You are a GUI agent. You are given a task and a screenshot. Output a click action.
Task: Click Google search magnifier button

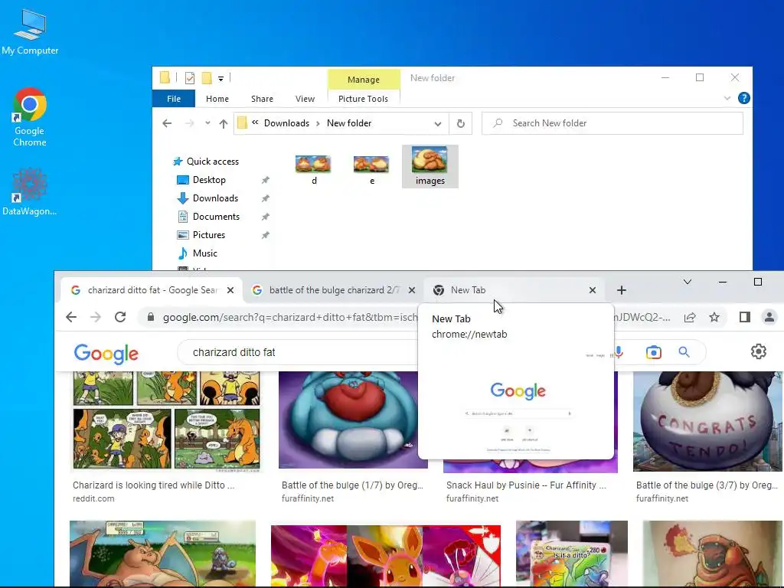pos(684,352)
